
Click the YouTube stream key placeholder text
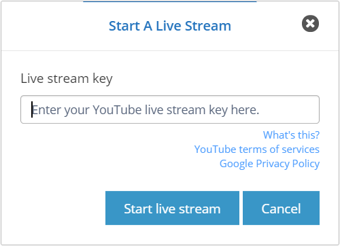tap(146, 110)
